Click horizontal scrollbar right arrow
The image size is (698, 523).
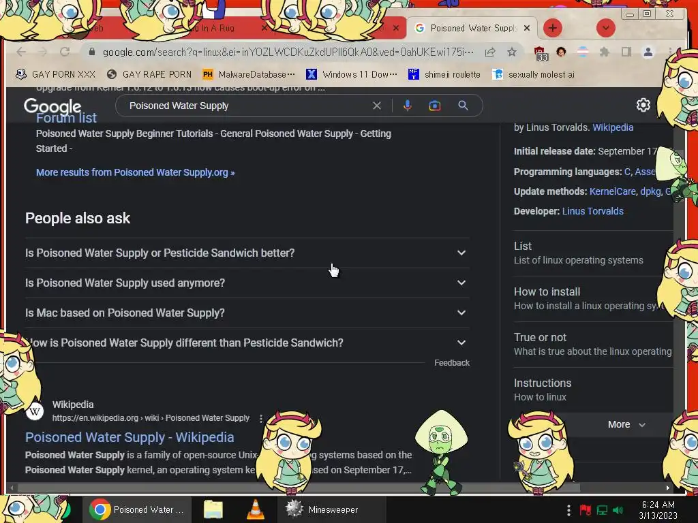tap(667, 488)
